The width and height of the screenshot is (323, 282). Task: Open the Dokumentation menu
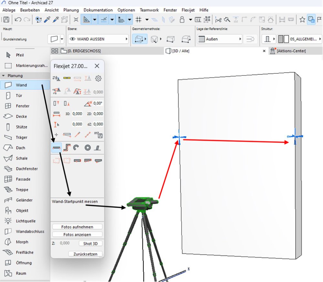[x=98, y=10]
